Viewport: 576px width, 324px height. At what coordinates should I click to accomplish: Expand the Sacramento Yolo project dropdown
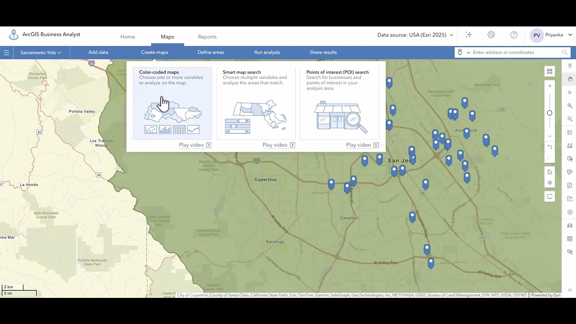40,52
